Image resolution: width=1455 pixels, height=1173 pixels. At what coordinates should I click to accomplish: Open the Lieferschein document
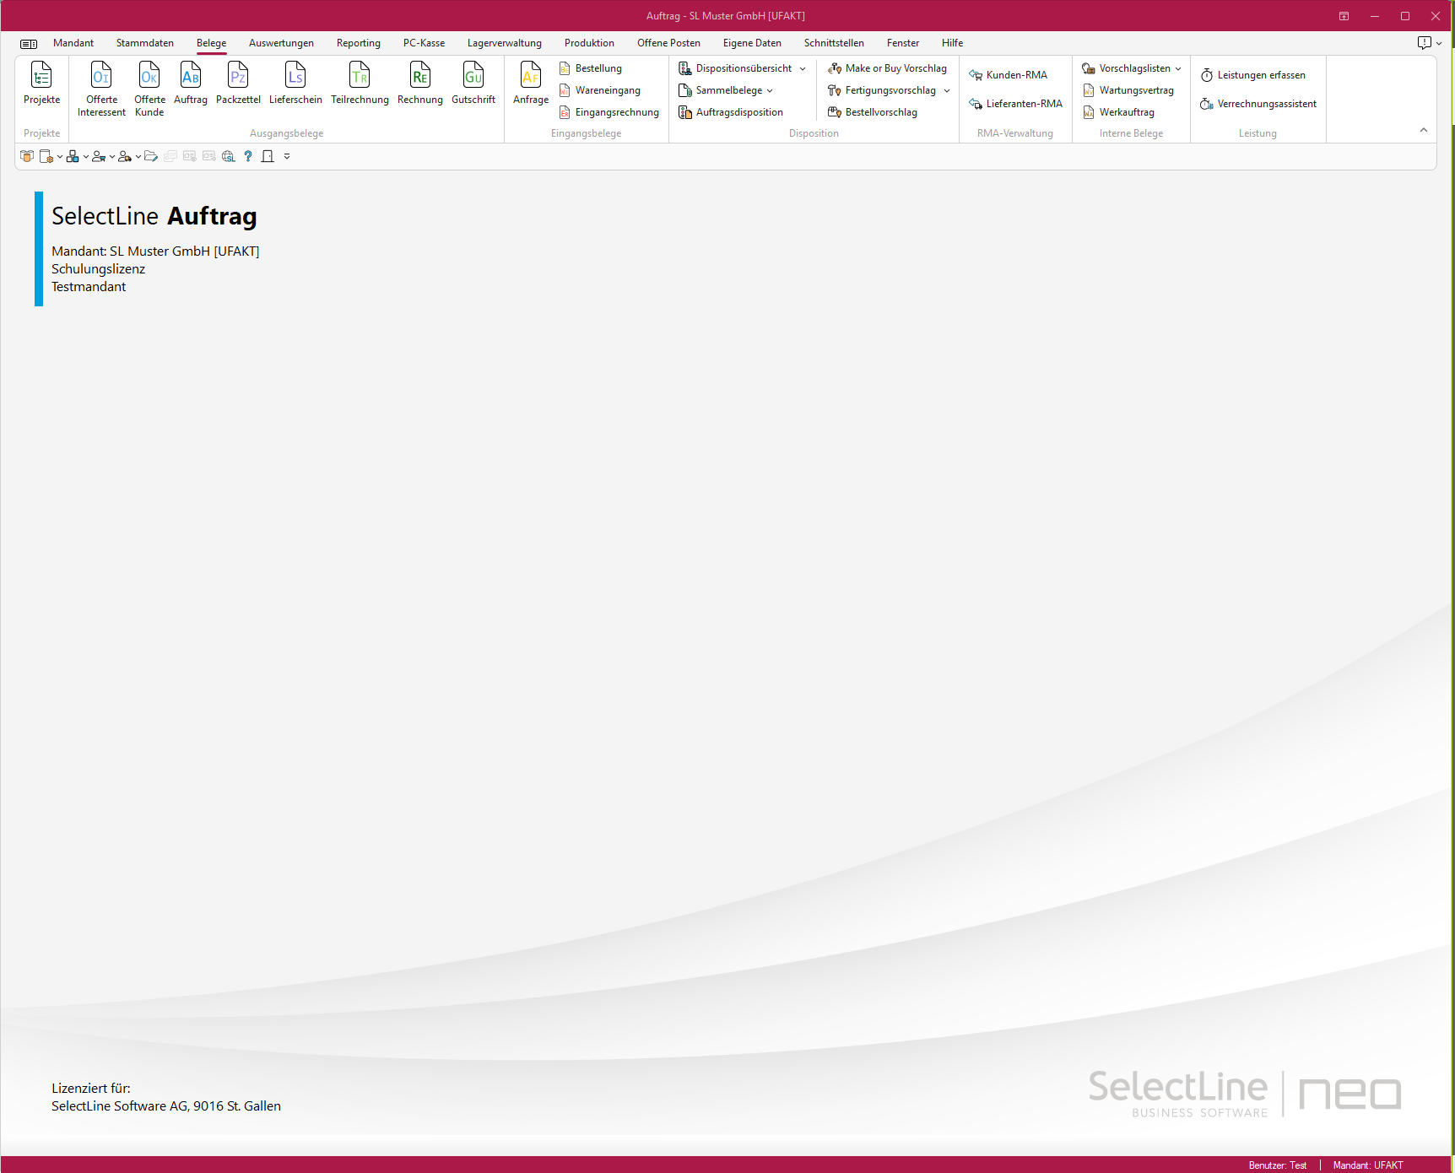click(295, 84)
